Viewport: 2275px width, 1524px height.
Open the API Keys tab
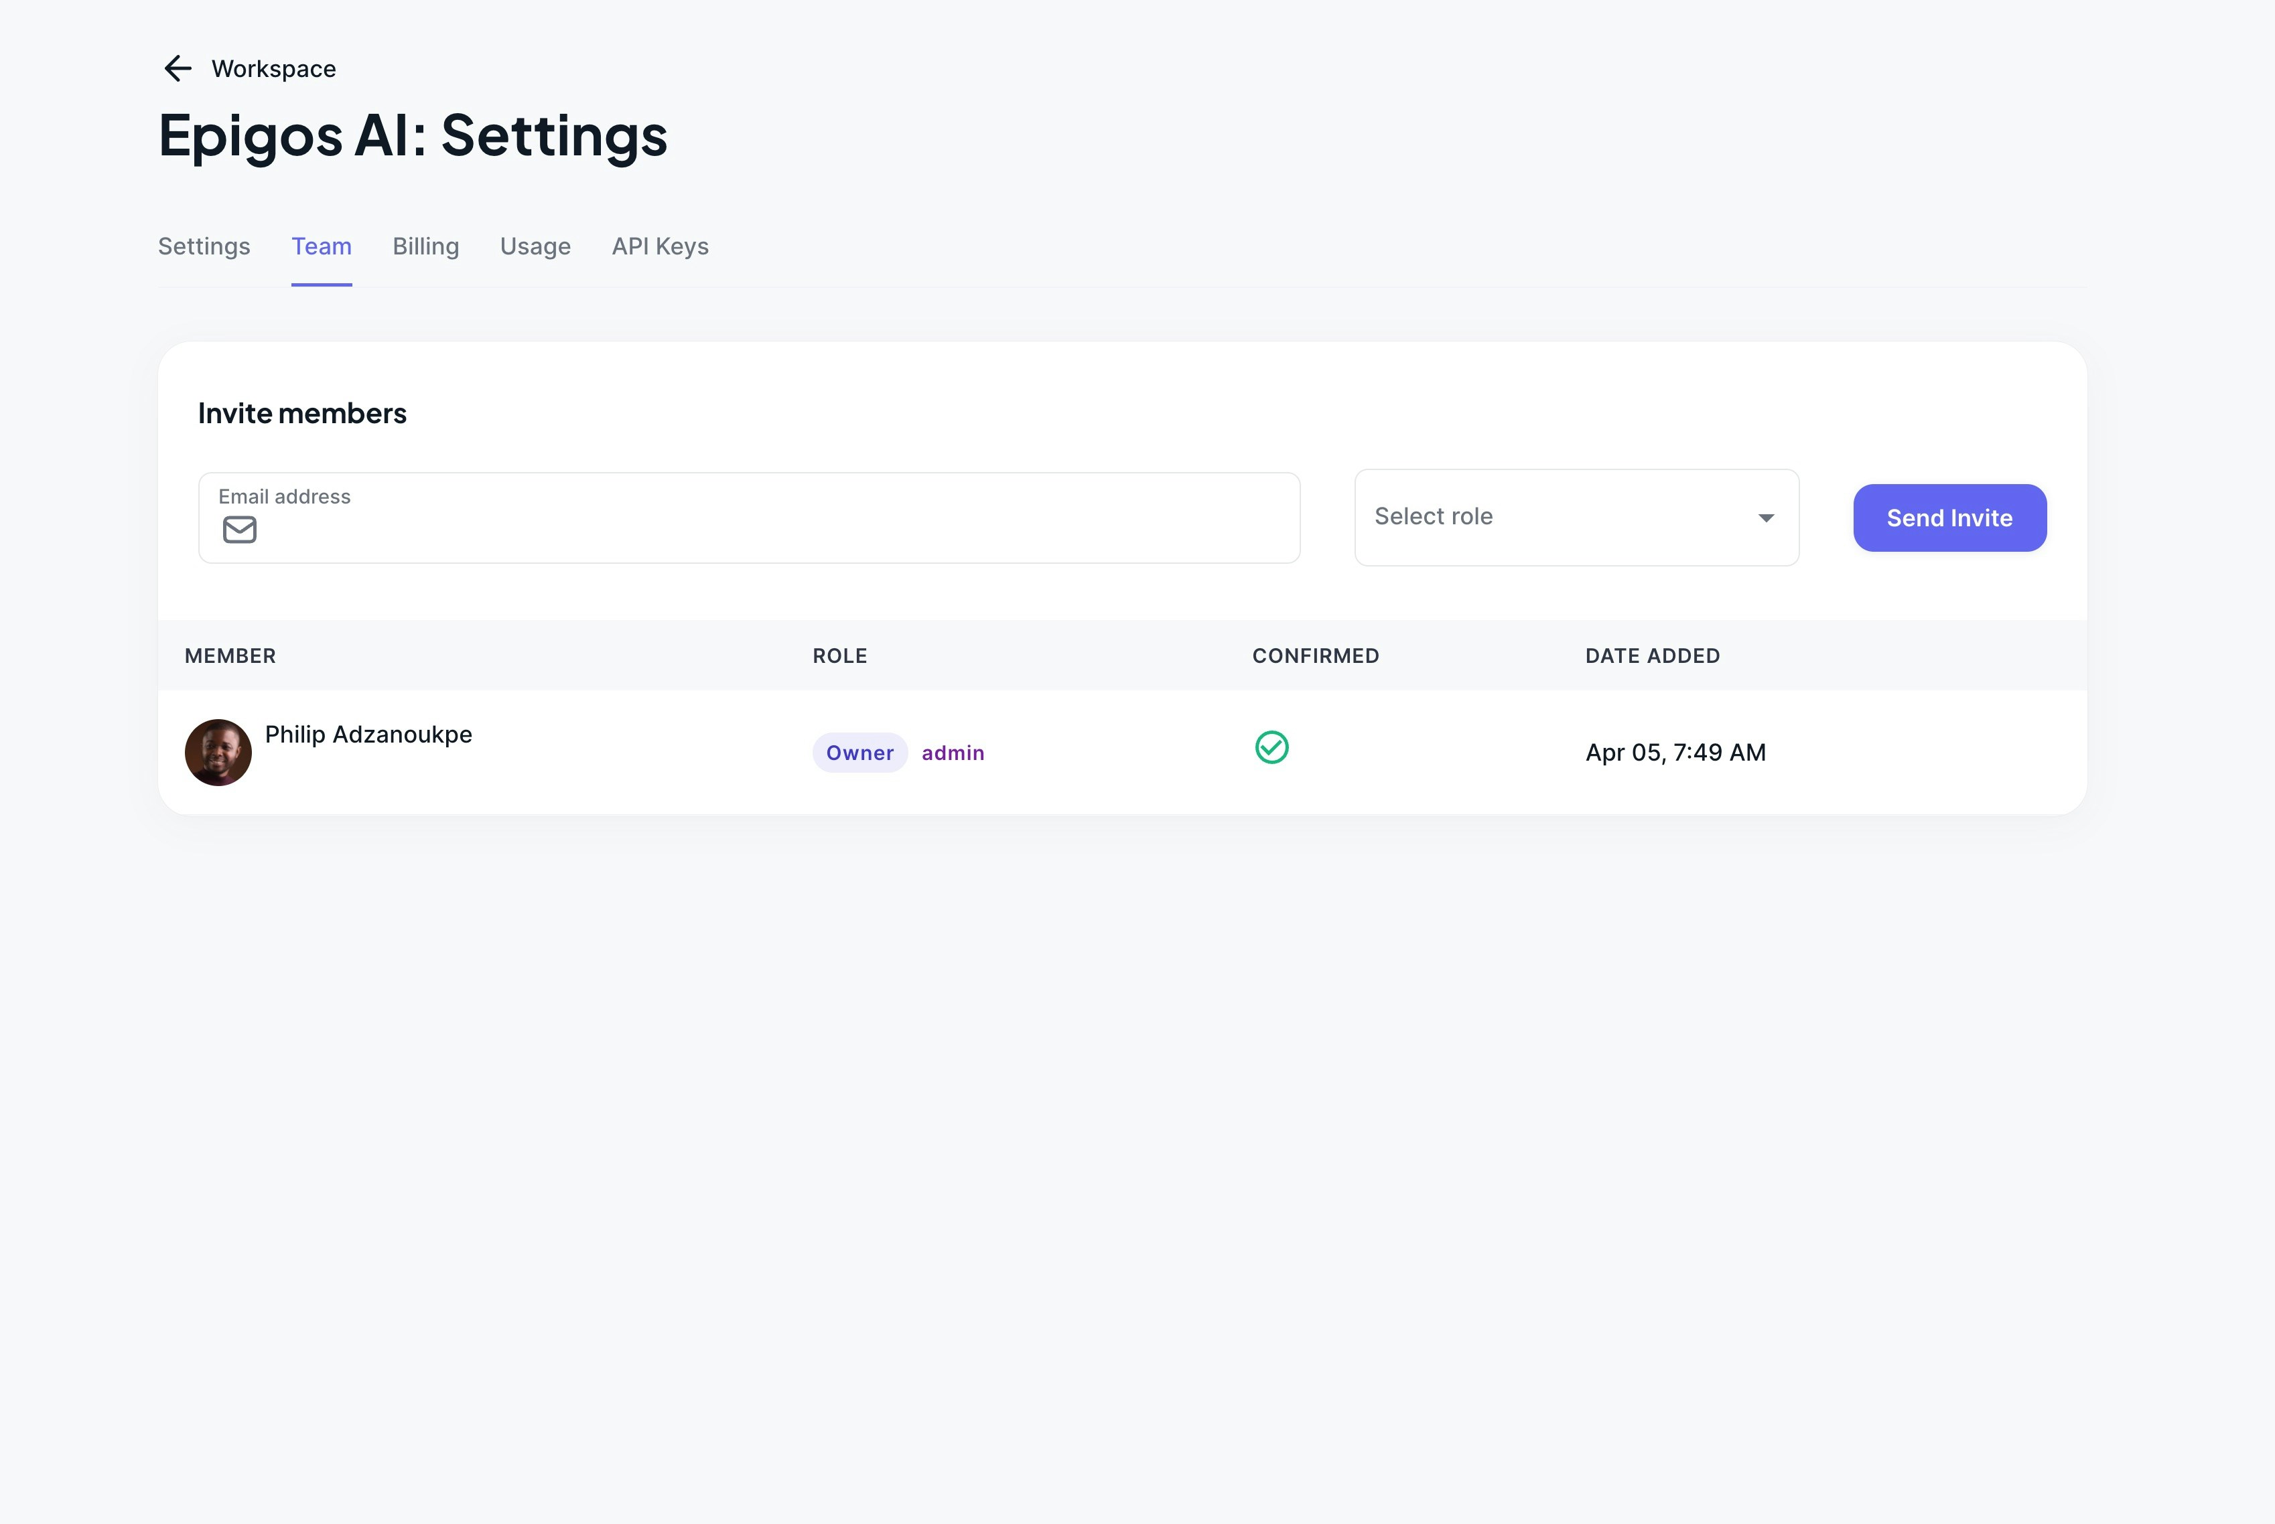click(660, 246)
